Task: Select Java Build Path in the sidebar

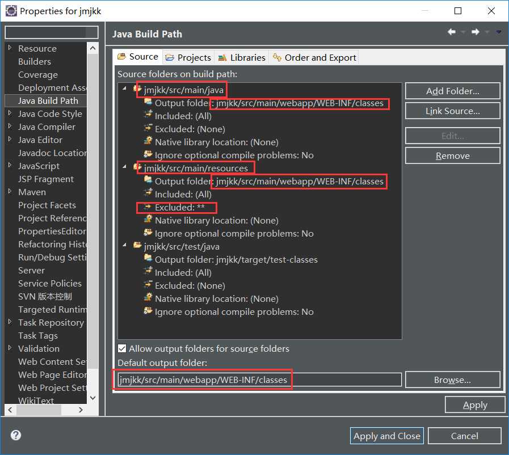Action: pos(48,100)
